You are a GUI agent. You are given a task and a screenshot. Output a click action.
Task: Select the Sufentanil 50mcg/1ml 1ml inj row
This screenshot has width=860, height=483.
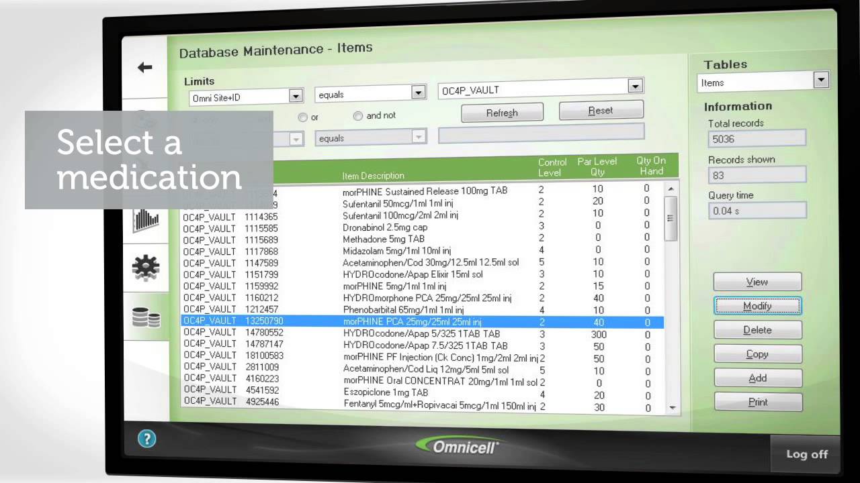point(422,203)
